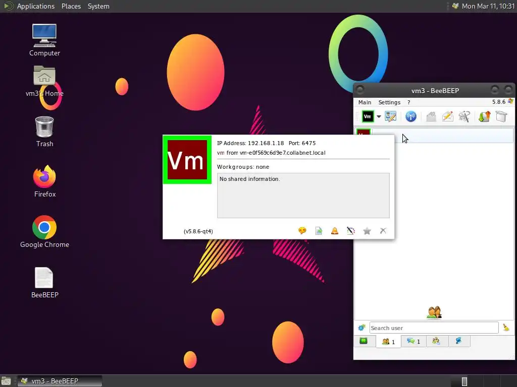Screen dimensions: 517x387
Task: Click the Trash desktop icon
Action: (44, 132)
